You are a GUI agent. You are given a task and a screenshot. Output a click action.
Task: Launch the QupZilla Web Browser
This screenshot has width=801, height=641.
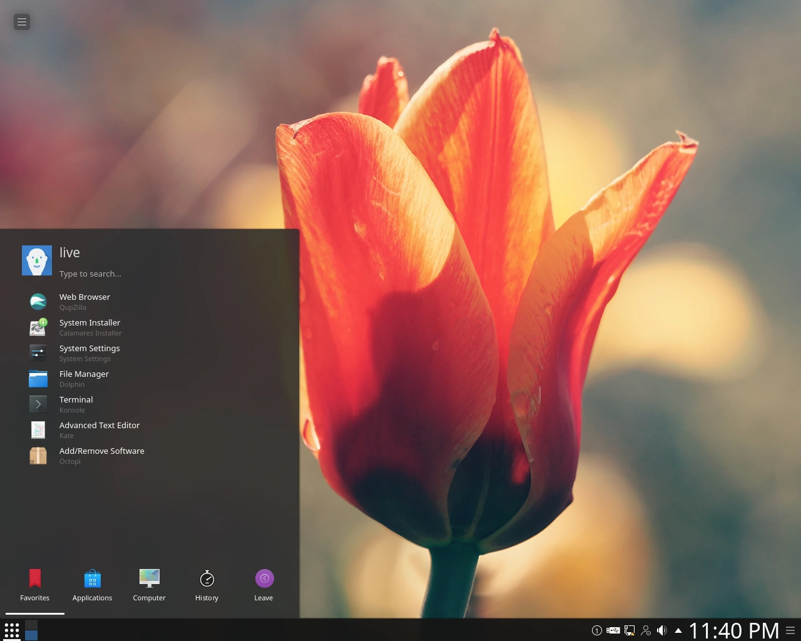click(84, 301)
